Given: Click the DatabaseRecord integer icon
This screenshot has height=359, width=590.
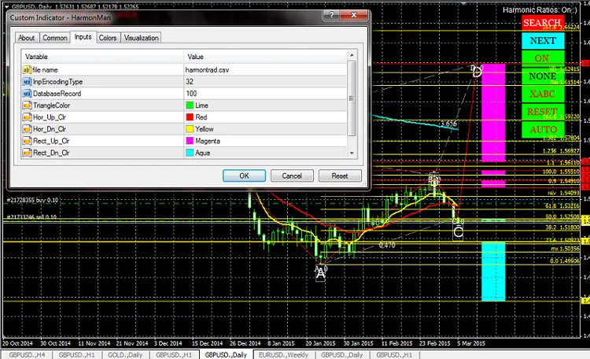Looking at the screenshot, I should click(x=26, y=94).
